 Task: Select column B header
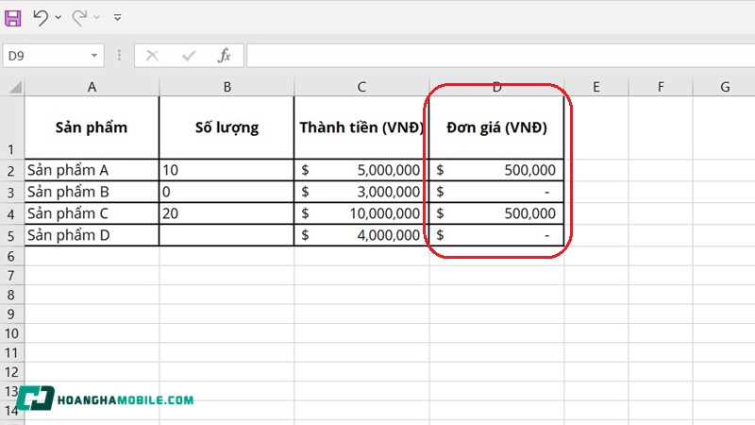pos(226,87)
